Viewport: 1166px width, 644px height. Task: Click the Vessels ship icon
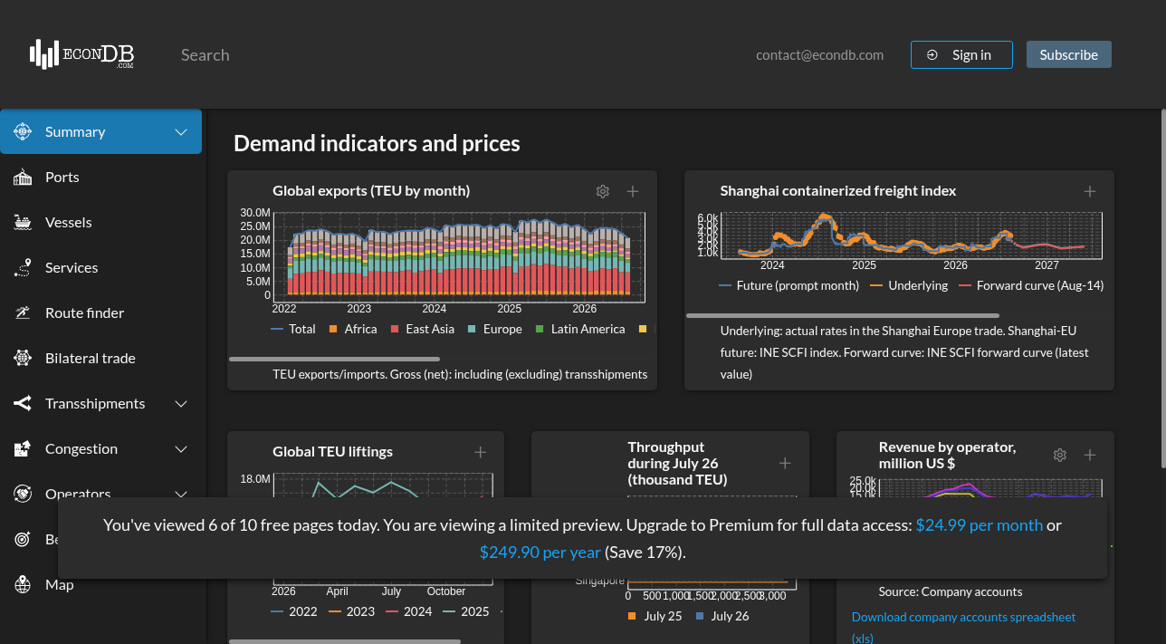point(23,222)
